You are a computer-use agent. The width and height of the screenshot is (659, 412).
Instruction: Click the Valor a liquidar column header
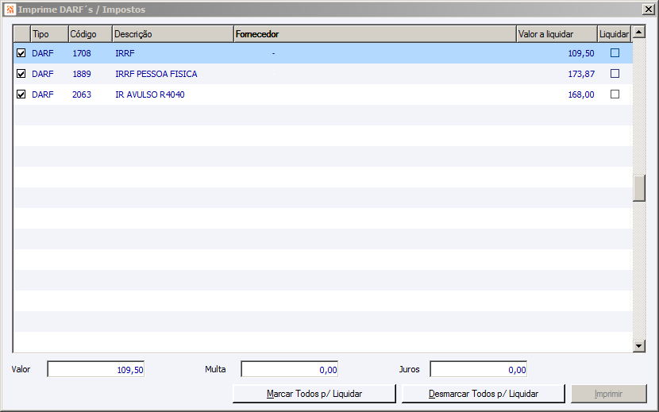coord(557,34)
